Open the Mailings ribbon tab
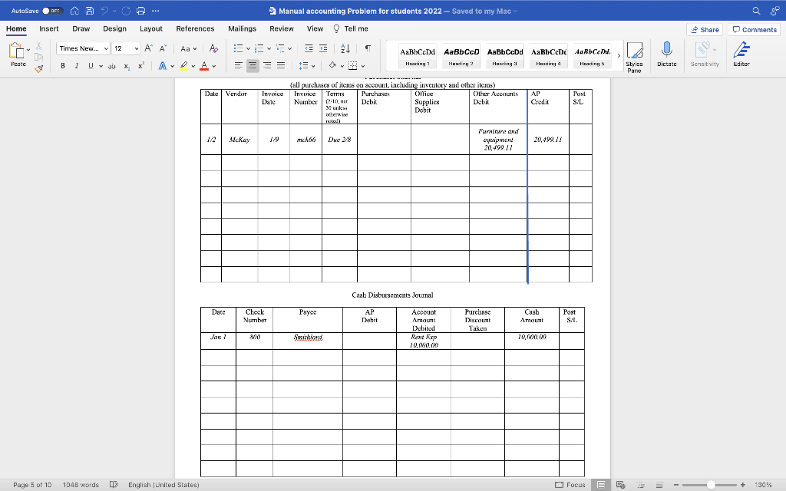 (x=242, y=28)
